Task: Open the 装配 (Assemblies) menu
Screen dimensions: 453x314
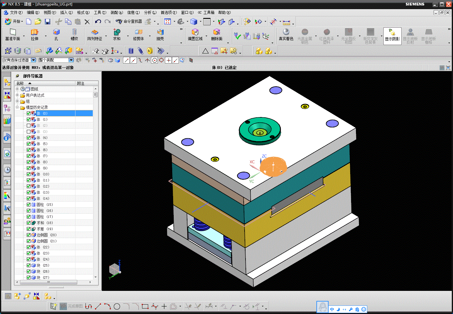Action: [x=117, y=12]
